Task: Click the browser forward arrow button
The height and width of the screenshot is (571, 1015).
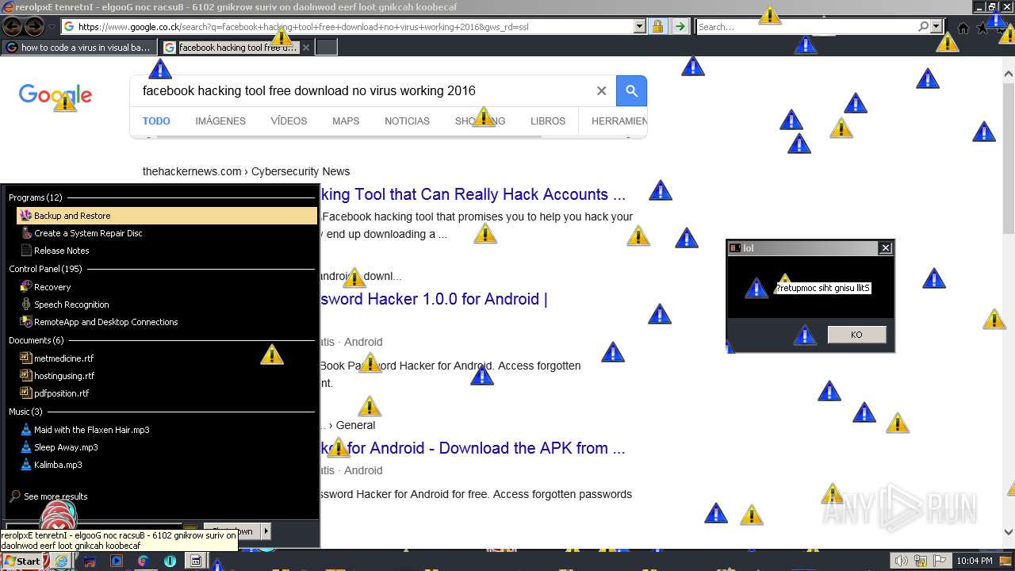Action: click(x=34, y=27)
